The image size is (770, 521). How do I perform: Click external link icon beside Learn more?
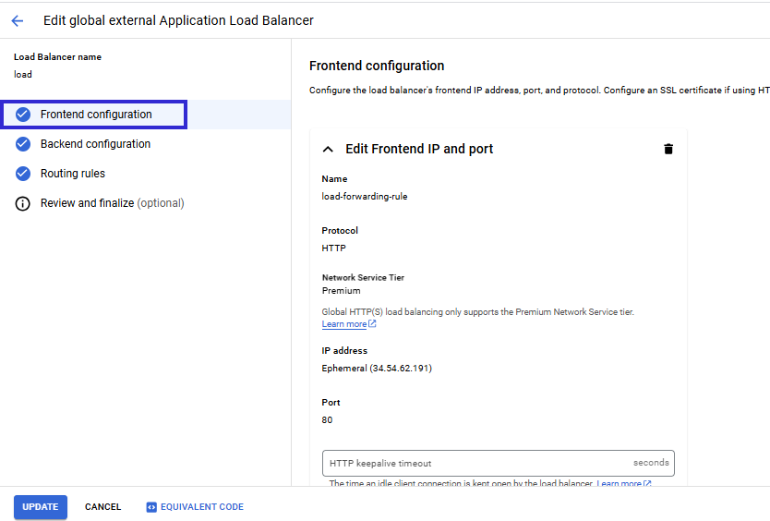point(372,323)
